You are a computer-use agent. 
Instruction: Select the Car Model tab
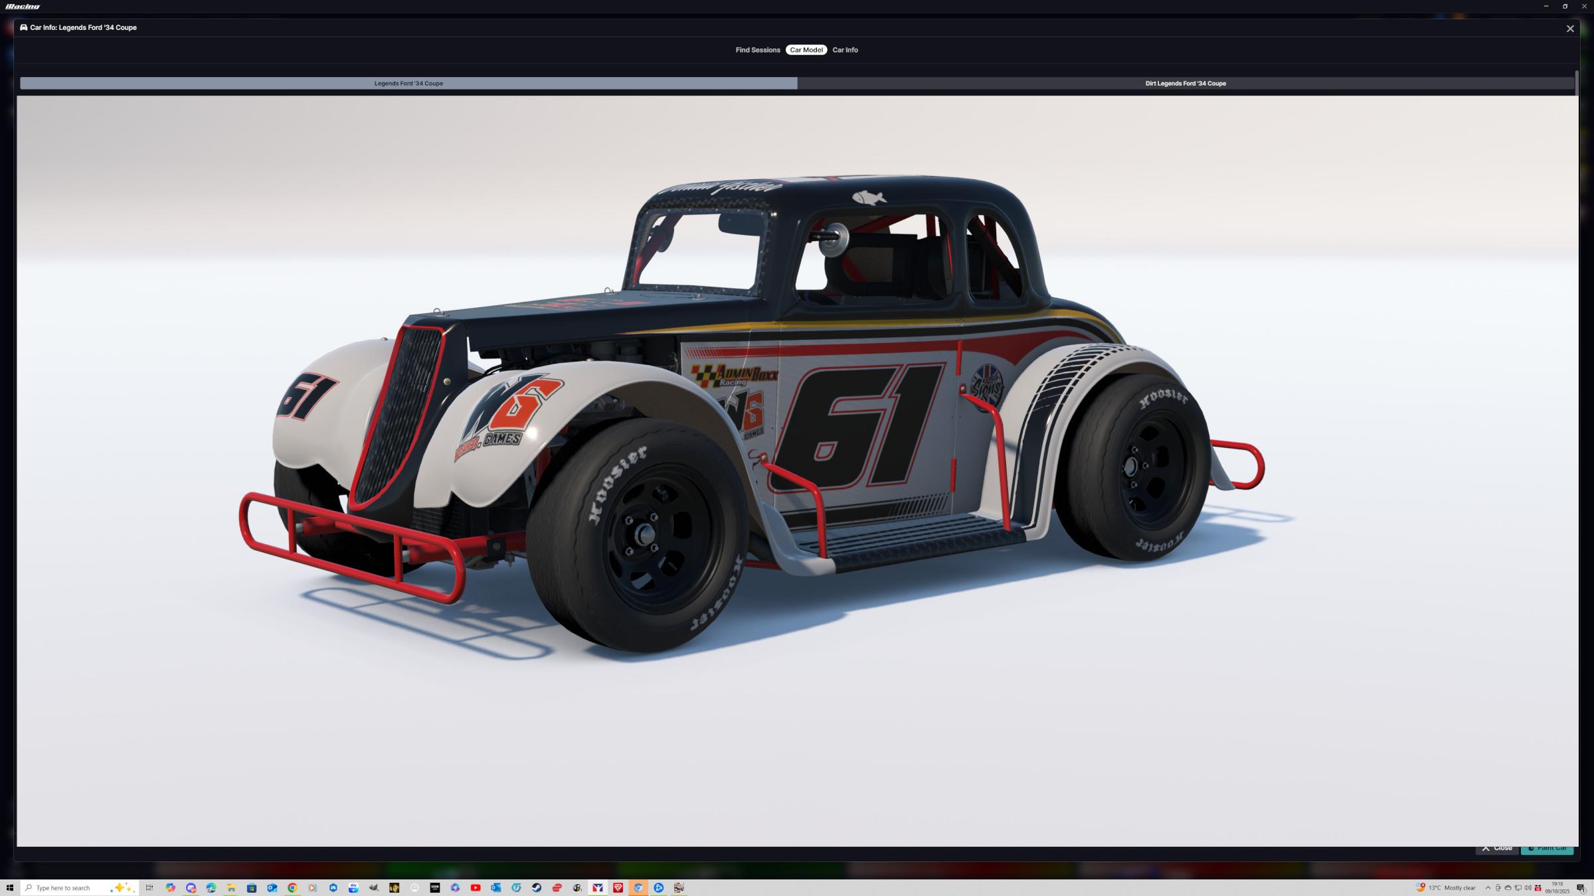pyautogui.click(x=806, y=50)
